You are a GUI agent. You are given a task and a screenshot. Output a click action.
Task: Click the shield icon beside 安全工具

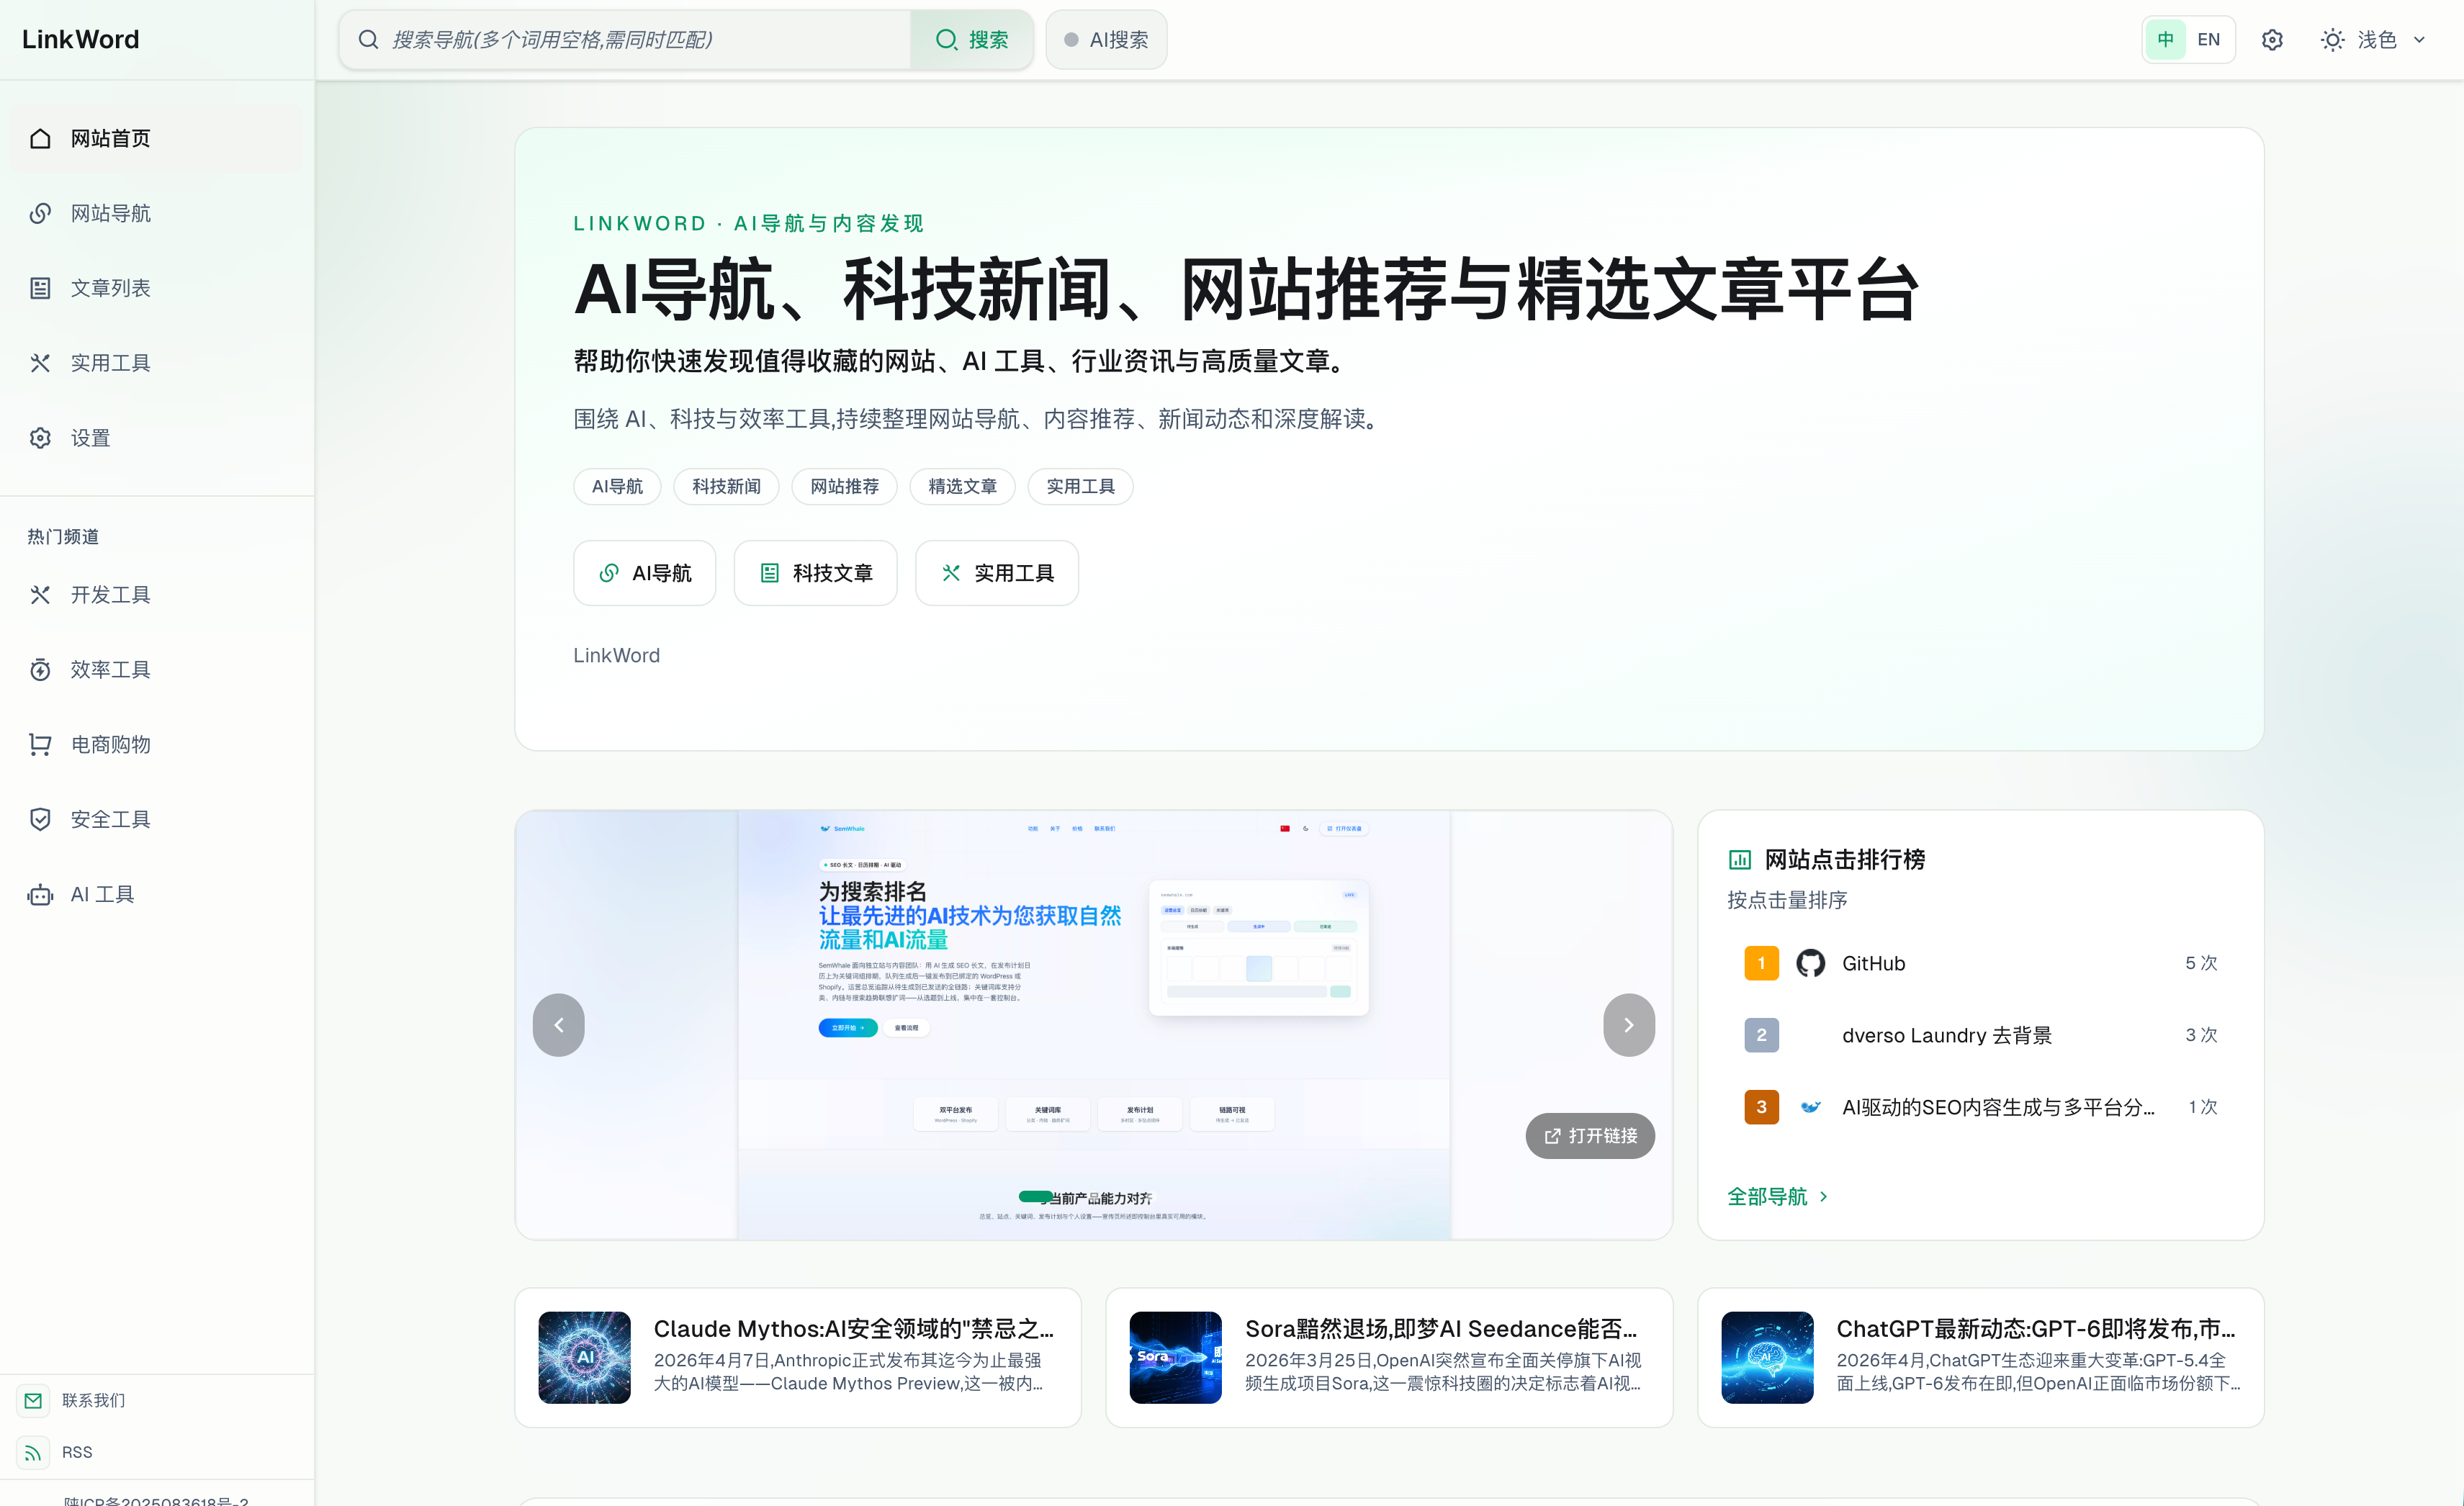40,819
